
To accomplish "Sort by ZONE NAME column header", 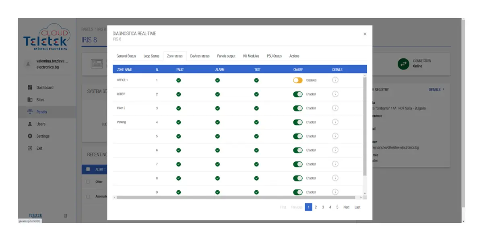I will tap(124, 70).
